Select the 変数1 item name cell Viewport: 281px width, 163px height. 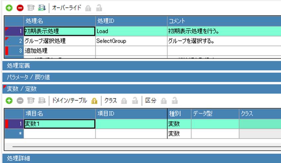60,124
